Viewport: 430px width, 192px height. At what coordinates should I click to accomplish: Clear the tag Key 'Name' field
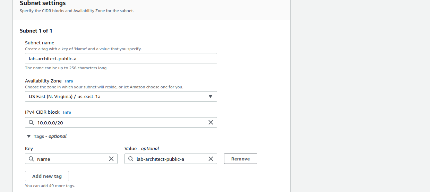pos(111,159)
